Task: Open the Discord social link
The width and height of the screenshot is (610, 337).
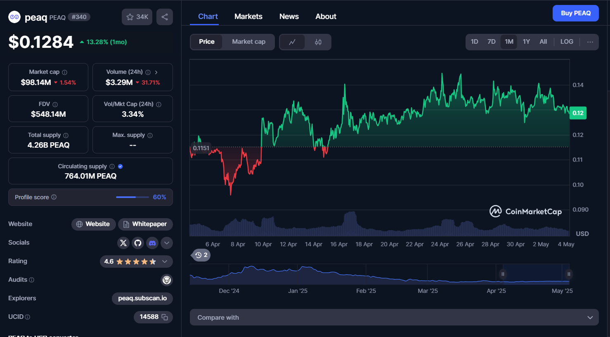Action: (152, 243)
